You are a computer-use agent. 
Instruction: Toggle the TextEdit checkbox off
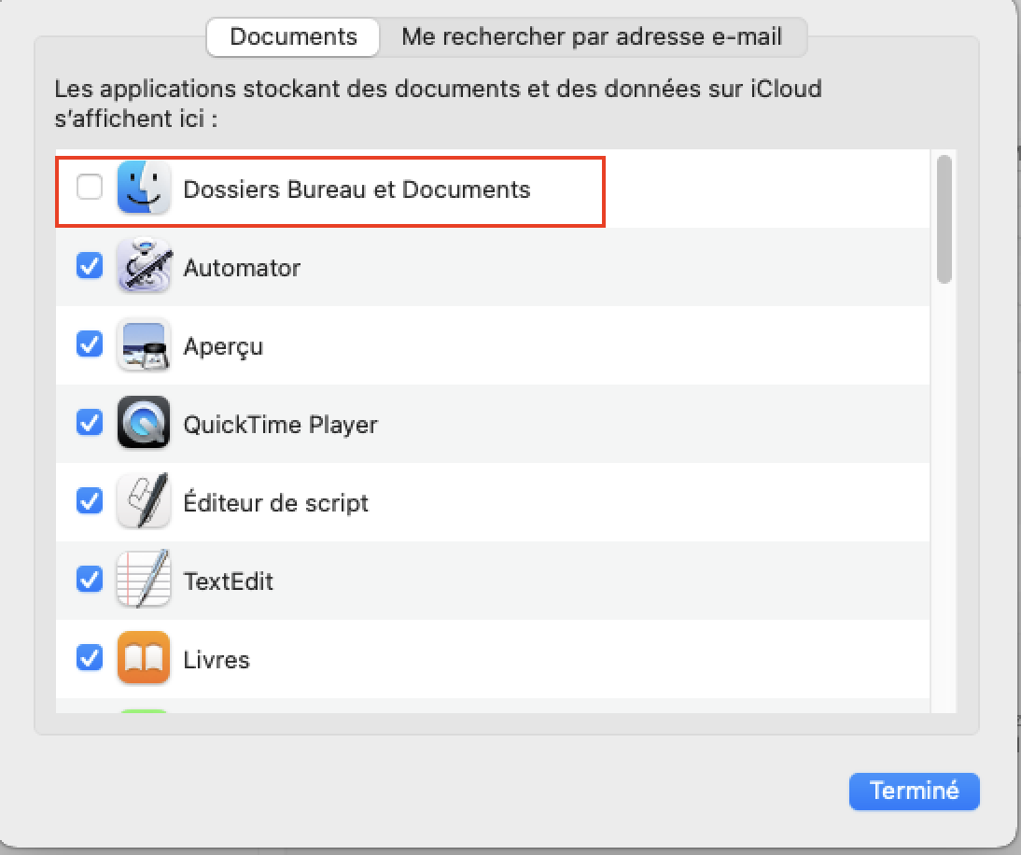(x=90, y=579)
